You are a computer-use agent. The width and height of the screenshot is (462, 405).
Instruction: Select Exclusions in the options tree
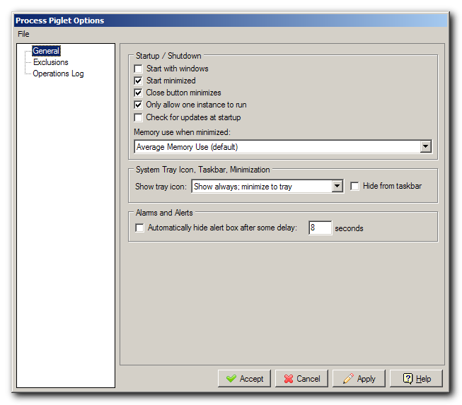coord(51,62)
